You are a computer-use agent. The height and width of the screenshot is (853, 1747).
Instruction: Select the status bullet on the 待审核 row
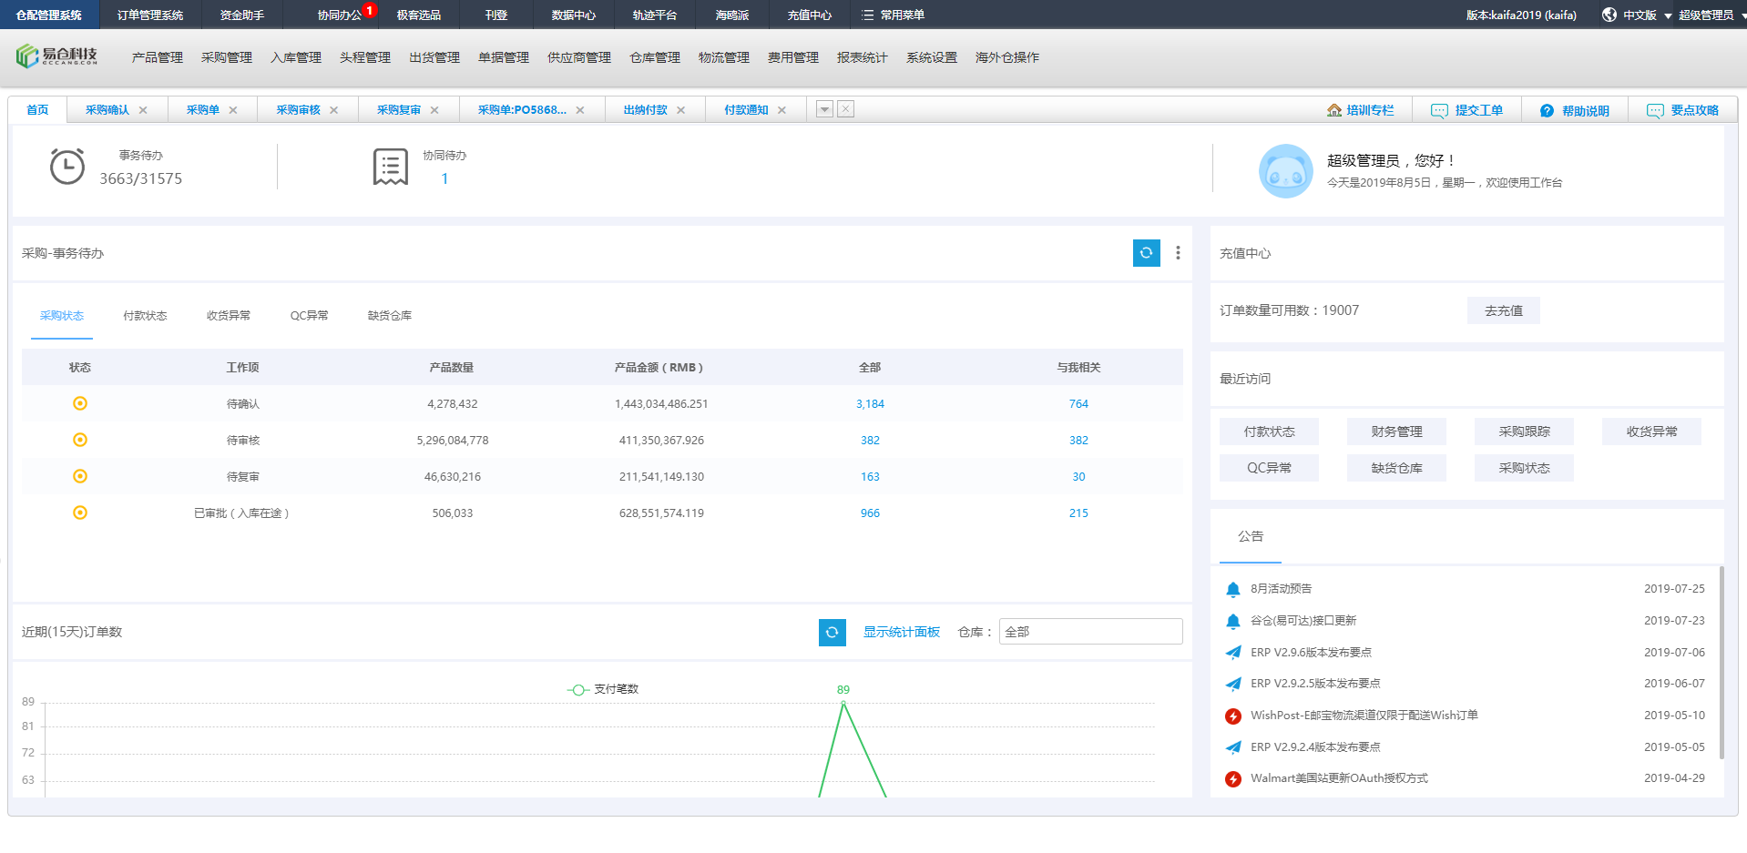coord(80,440)
